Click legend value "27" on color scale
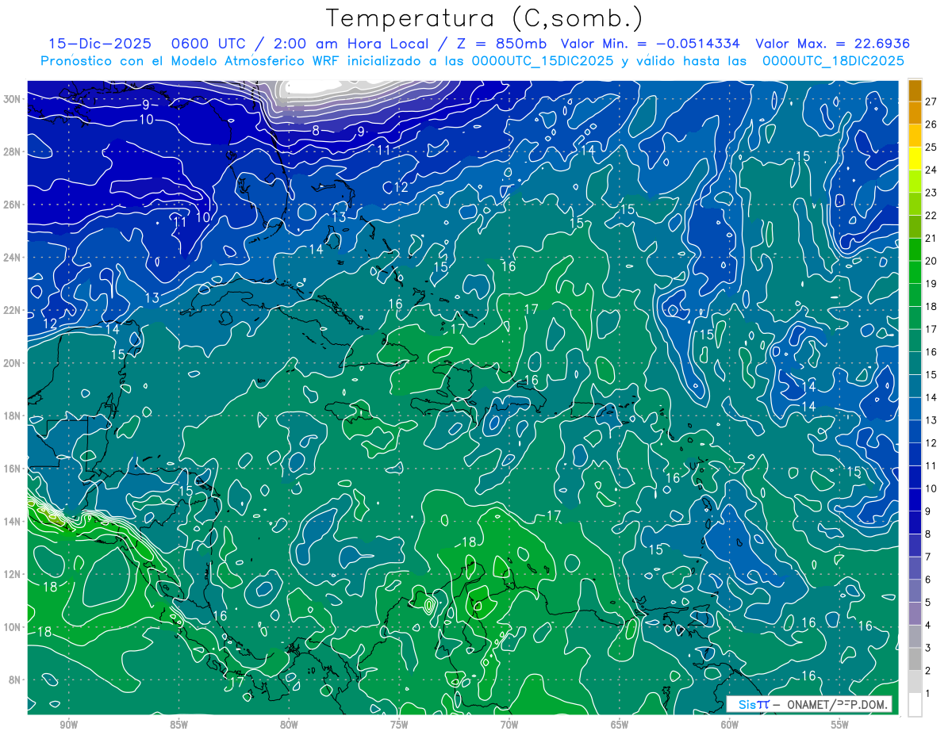 pos(931,101)
